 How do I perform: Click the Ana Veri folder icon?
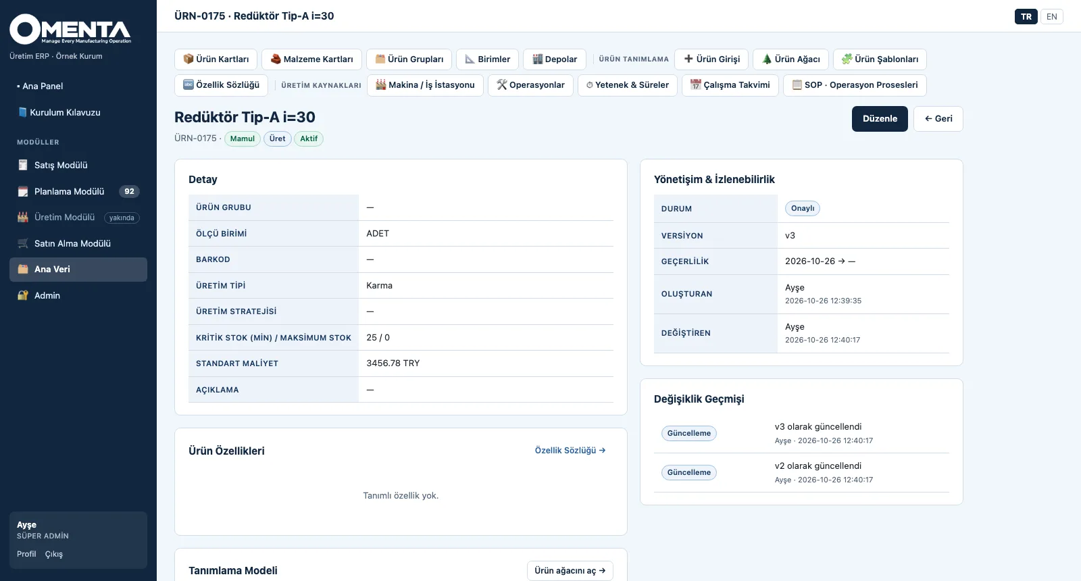(x=23, y=269)
